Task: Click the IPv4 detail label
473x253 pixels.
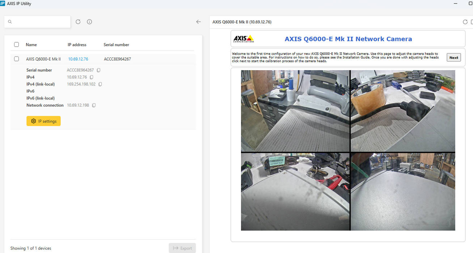Action: click(30, 77)
